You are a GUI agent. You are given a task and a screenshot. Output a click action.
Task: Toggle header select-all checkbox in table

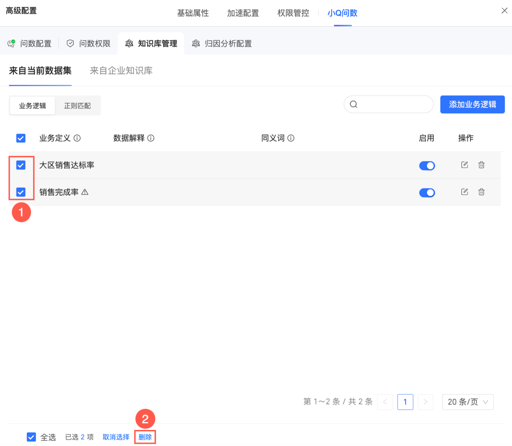click(x=21, y=138)
